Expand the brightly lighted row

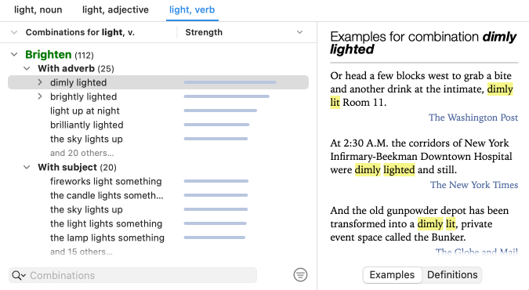[x=40, y=96]
